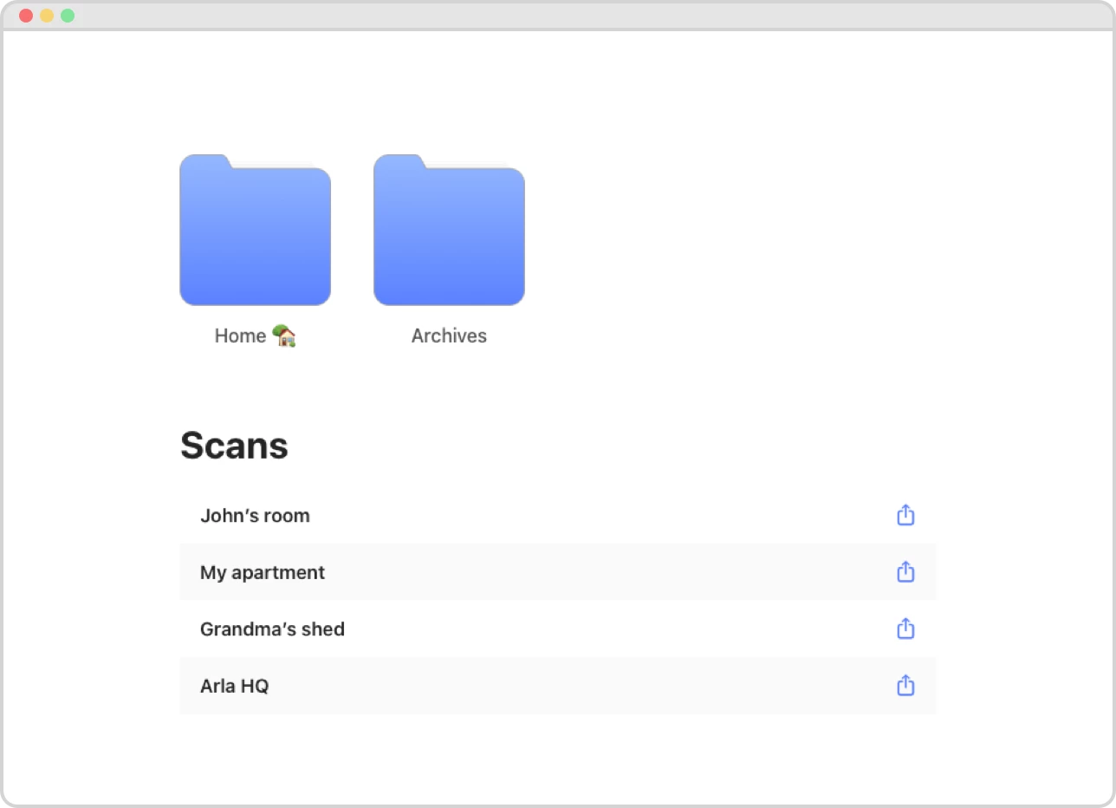The height and width of the screenshot is (808, 1116).
Task: Share the John's room scan
Action: tap(905, 515)
